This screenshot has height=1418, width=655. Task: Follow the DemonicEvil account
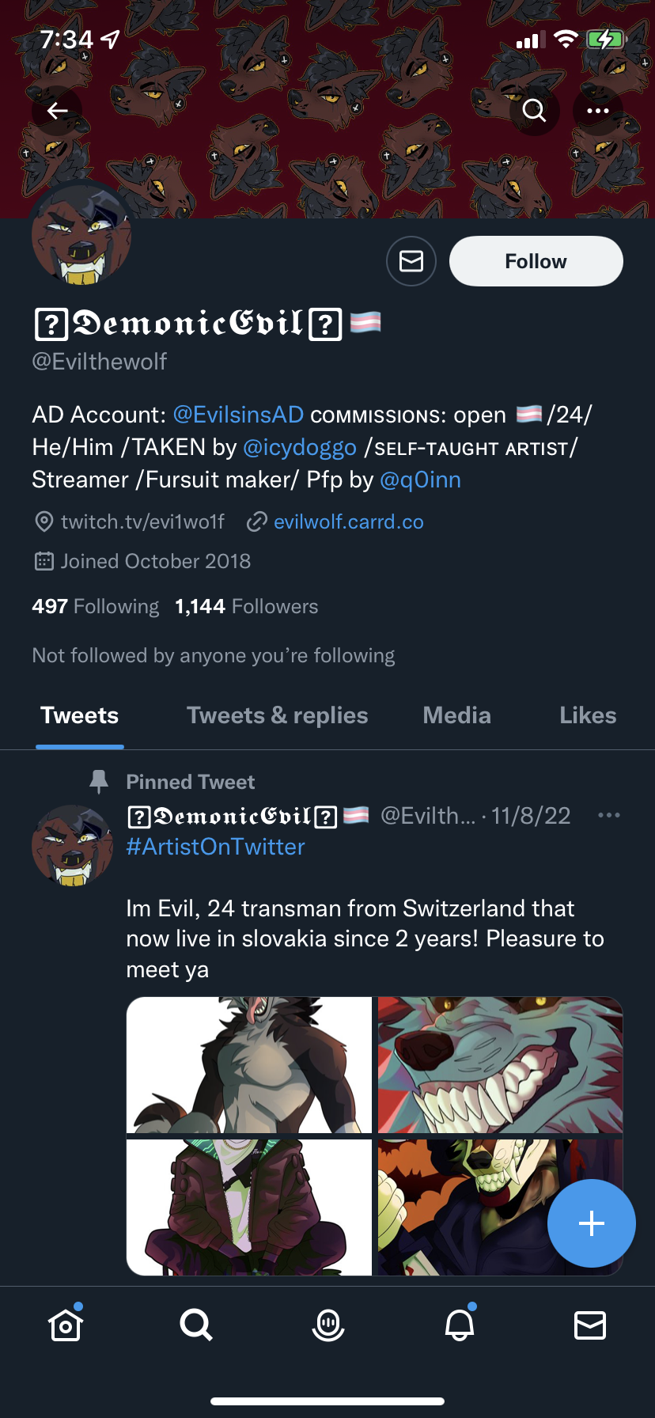click(x=536, y=261)
